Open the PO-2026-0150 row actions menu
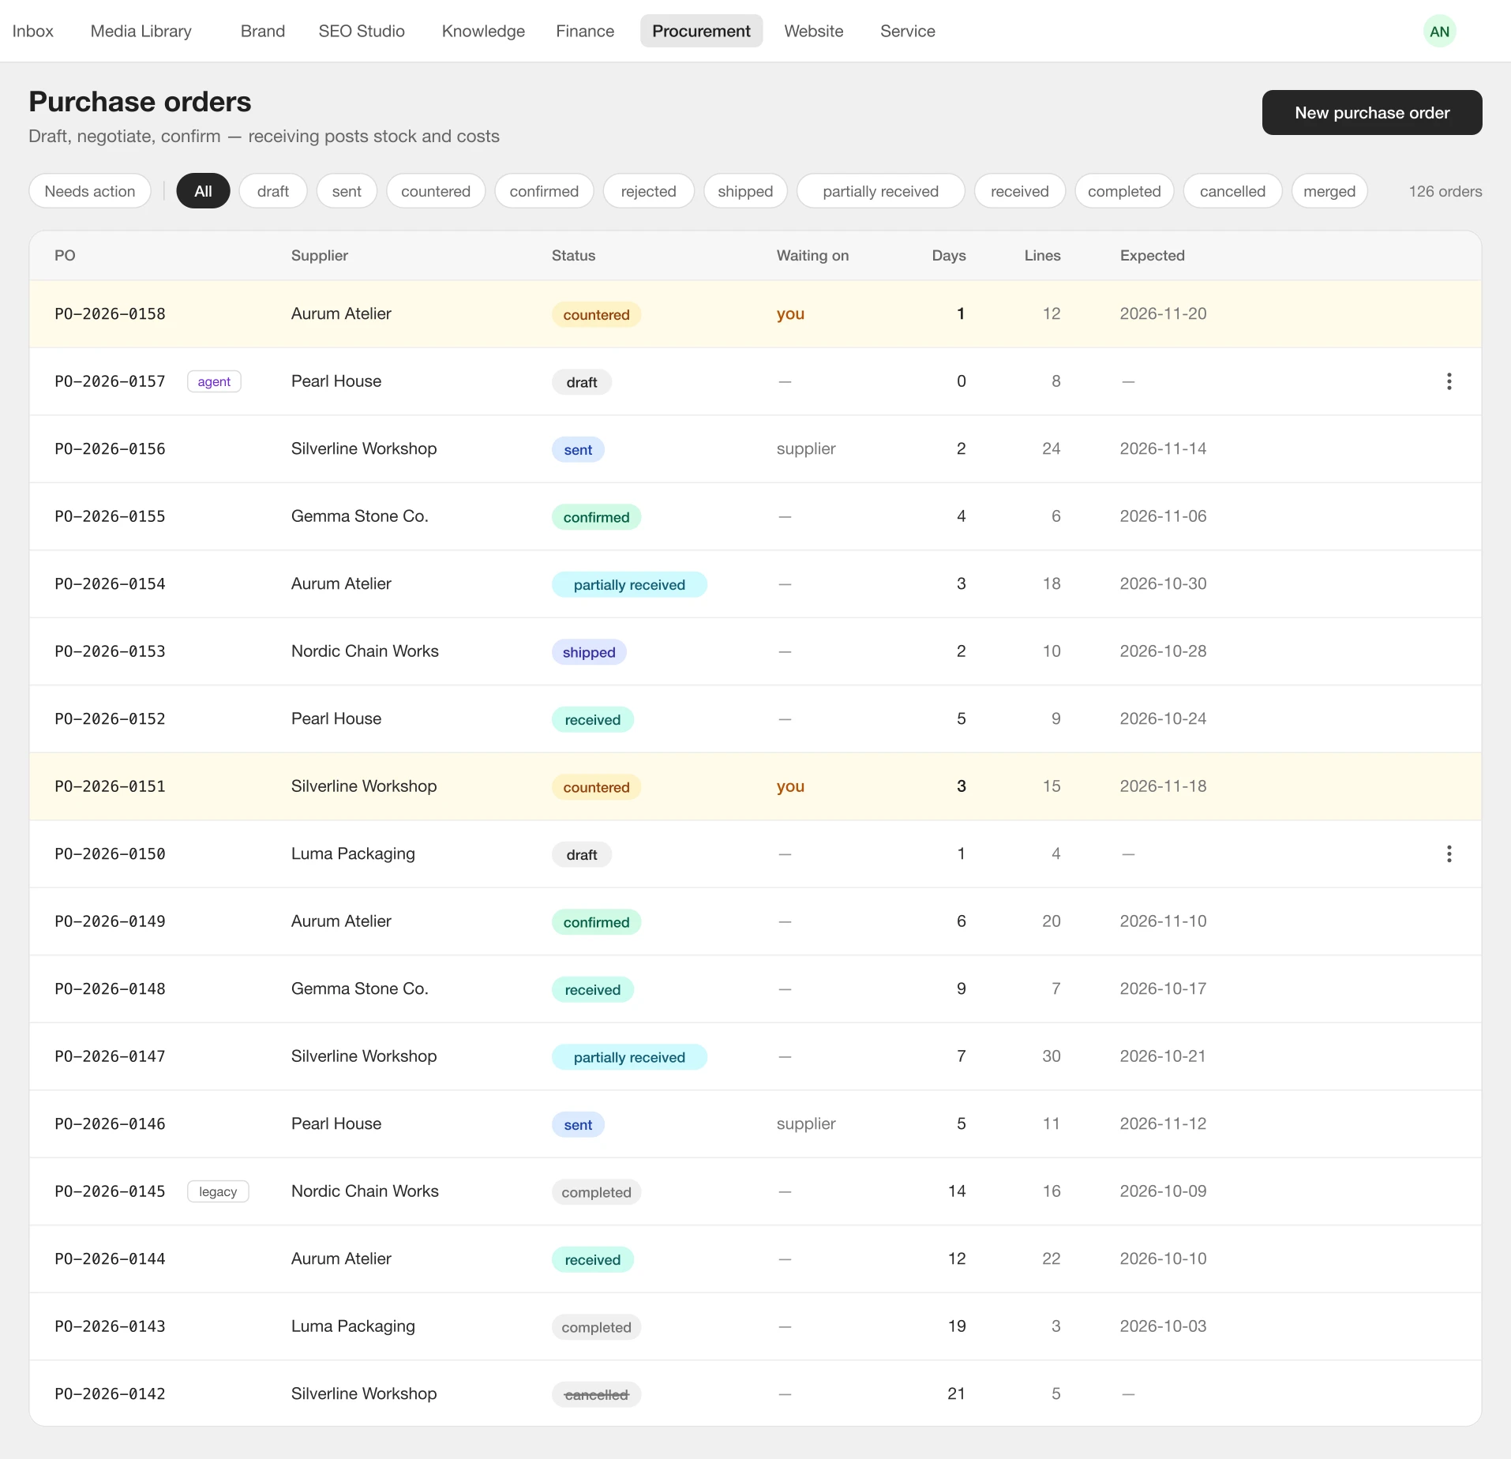This screenshot has height=1459, width=1511. point(1449,853)
